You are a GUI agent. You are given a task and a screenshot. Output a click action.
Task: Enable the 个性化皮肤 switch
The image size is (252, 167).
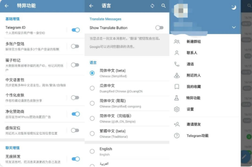click(x=75, y=97)
